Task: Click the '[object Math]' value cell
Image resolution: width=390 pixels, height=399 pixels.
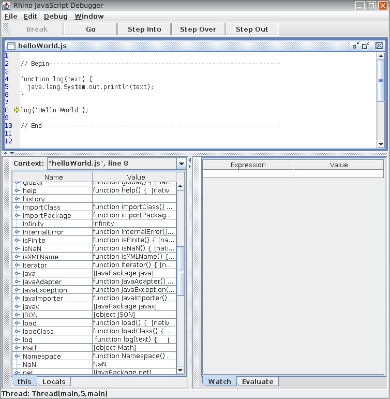Action: click(134, 348)
